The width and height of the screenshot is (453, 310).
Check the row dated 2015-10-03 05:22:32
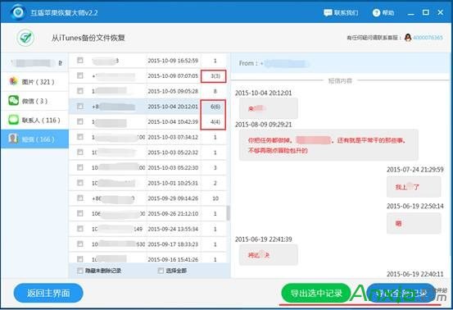80,152
